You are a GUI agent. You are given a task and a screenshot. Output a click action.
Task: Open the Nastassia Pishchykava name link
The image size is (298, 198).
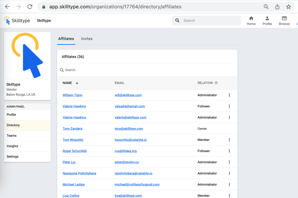point(79,173)
